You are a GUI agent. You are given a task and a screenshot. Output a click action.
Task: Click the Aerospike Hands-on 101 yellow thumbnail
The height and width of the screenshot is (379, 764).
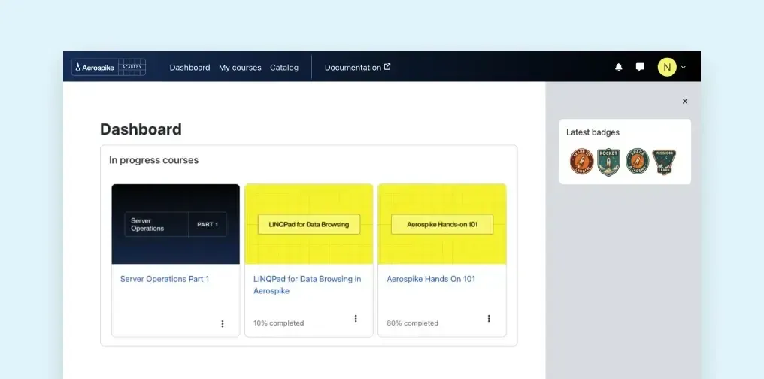coord(442,224)
